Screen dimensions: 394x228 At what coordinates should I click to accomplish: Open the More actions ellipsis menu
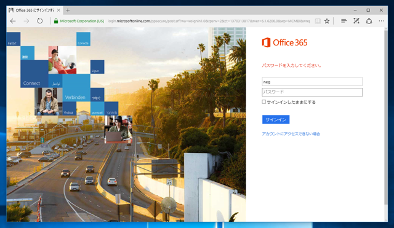[x=382, y=21]
